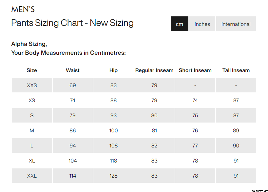Click the MEN'S heading
268x192 pixels.
[x=23, y=9]
